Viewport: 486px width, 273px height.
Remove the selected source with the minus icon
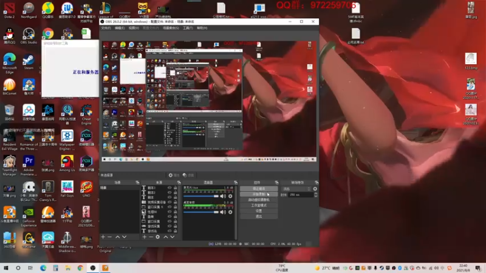coord(151,237)
